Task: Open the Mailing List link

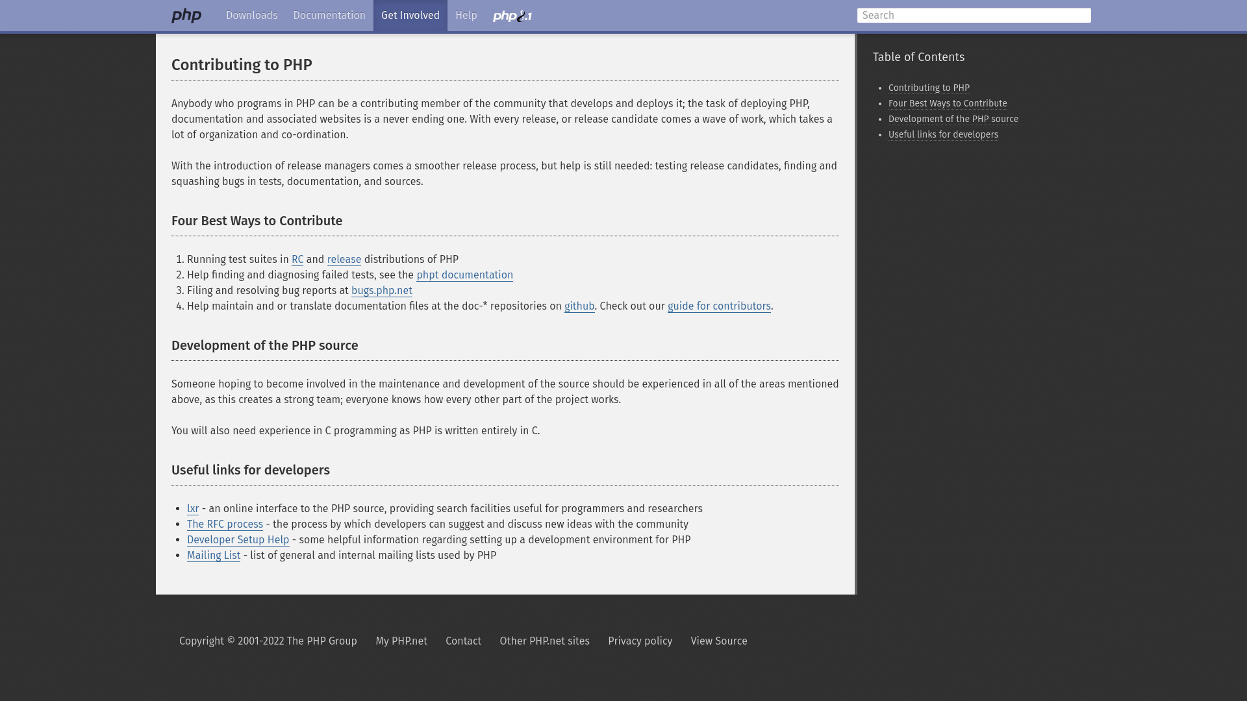Action: tap(214, 556)
